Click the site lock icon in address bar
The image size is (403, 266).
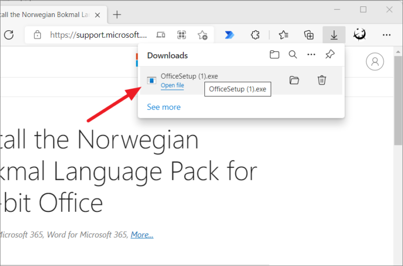click(x=37, y=35)
